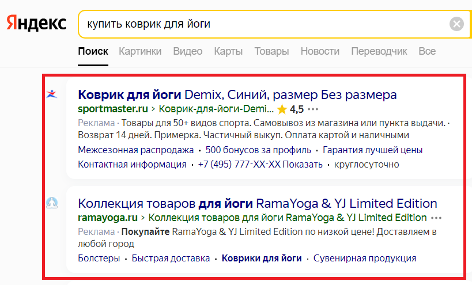472x285 pixels.
Task: Click the Sportmaster description mentioning Возврат 14 дней
Action: click(x=264, y=129)
